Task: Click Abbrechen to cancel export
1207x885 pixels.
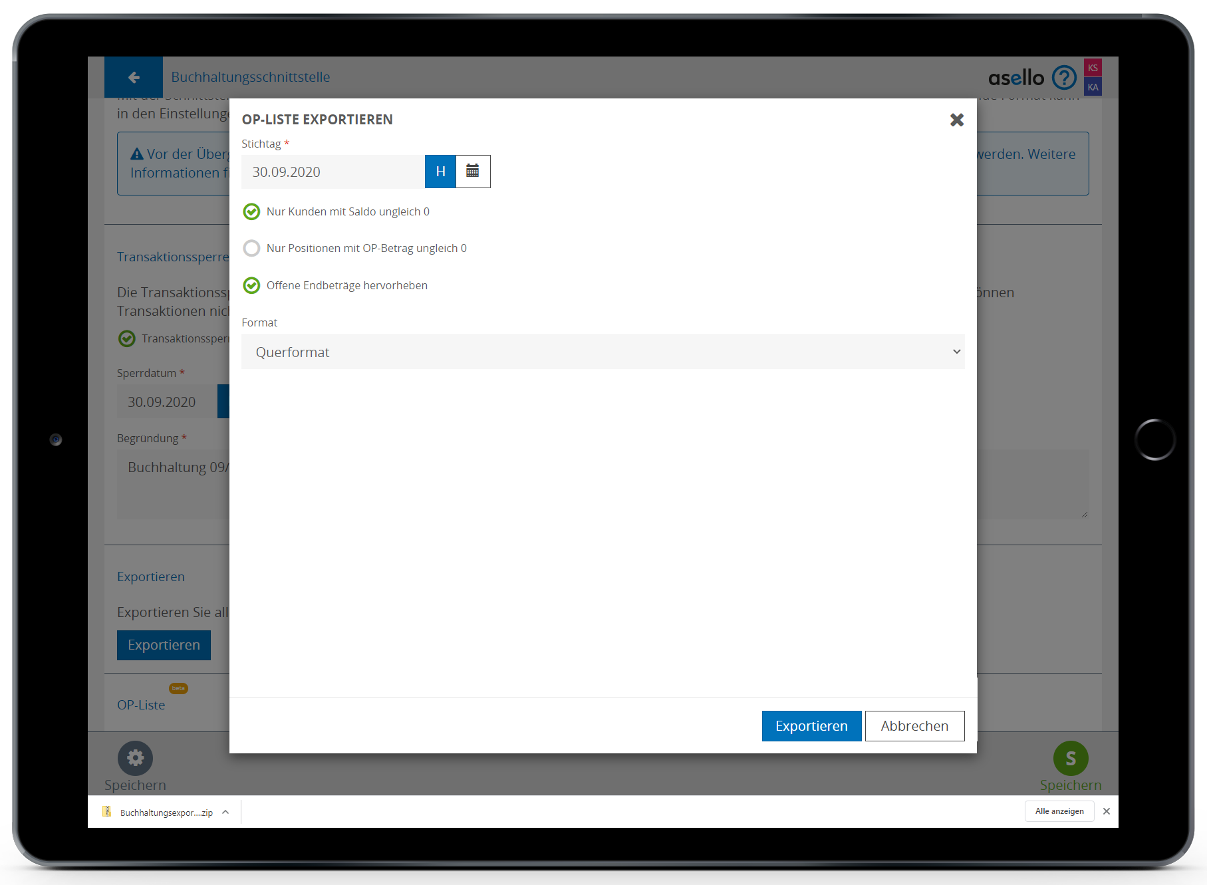Action: [914, 726]
